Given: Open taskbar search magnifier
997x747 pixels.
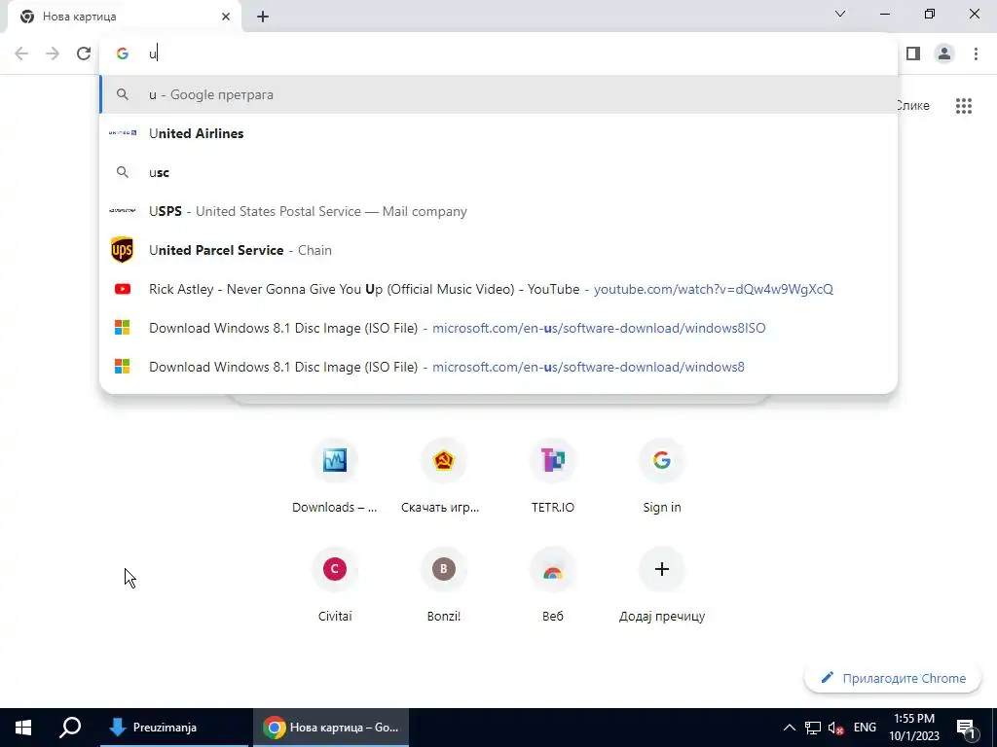Looking at the screenshot, I should [x=70, y=728].
